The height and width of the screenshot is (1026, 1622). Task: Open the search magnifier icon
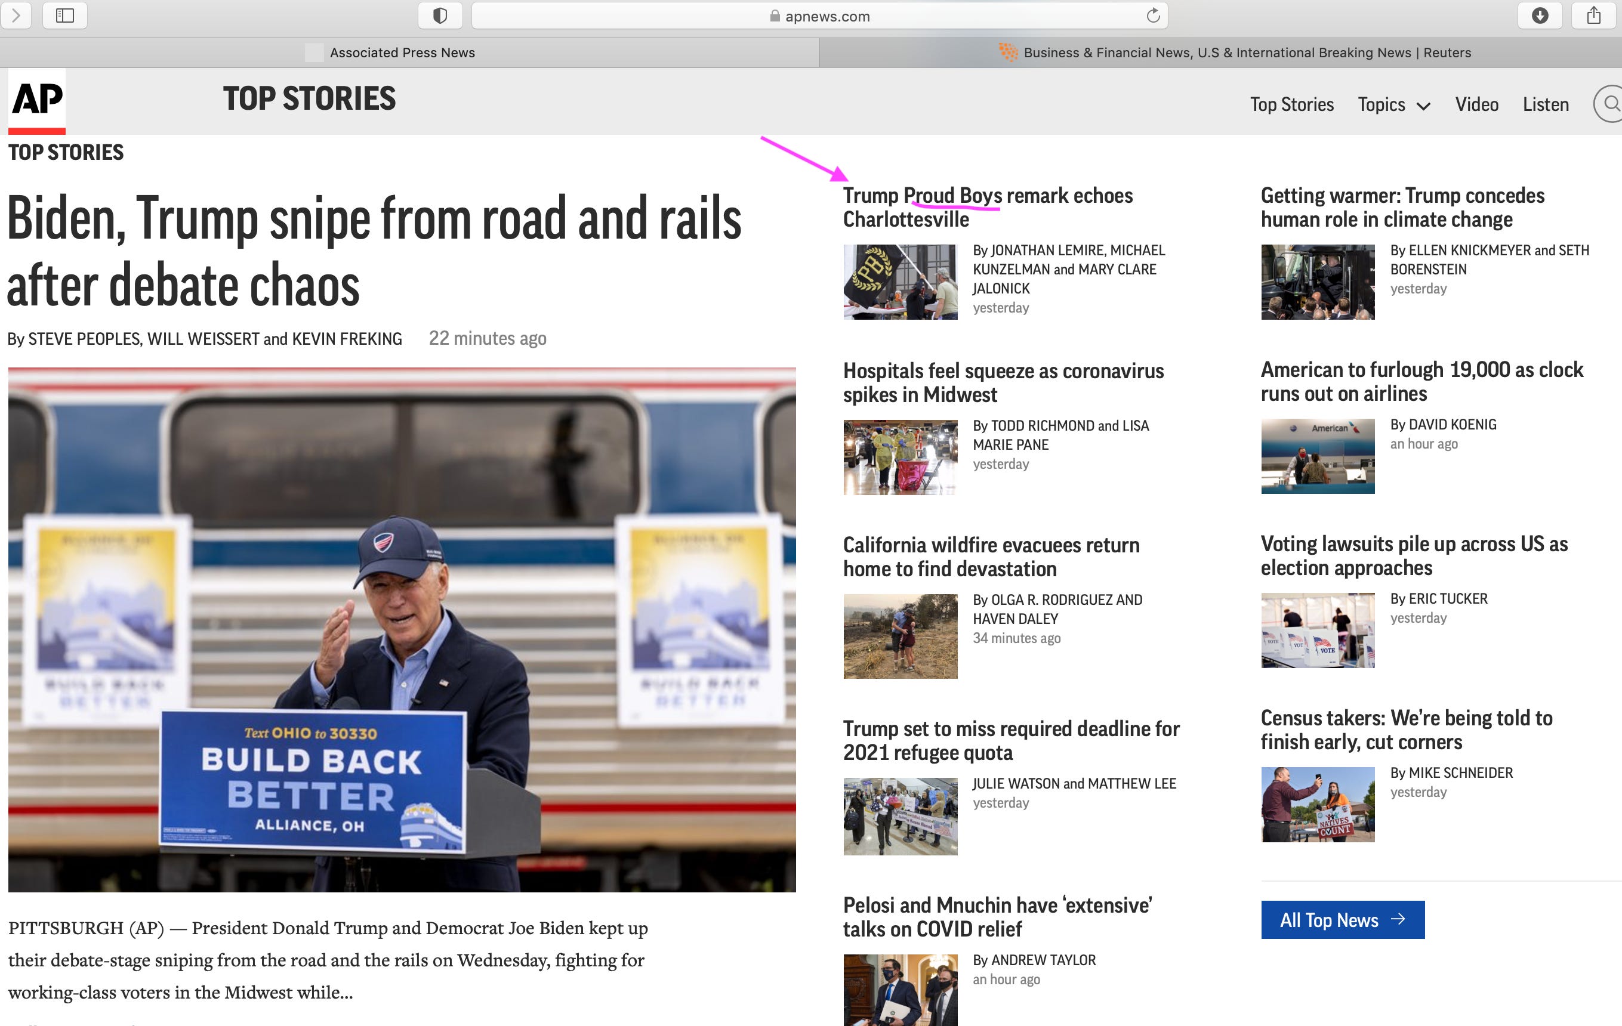(1610, 104)
